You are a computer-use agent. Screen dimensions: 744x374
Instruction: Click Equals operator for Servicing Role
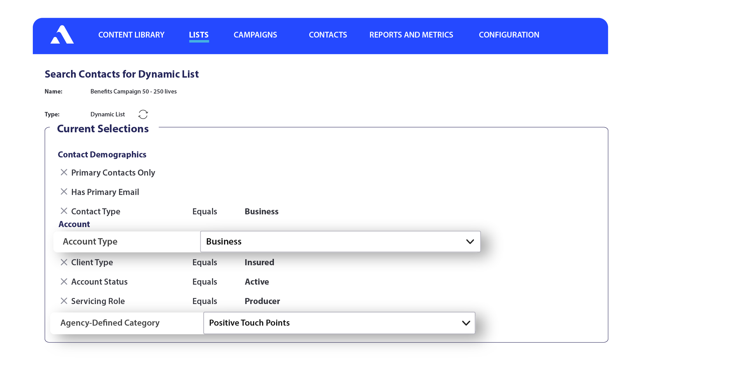click(204, 301)
